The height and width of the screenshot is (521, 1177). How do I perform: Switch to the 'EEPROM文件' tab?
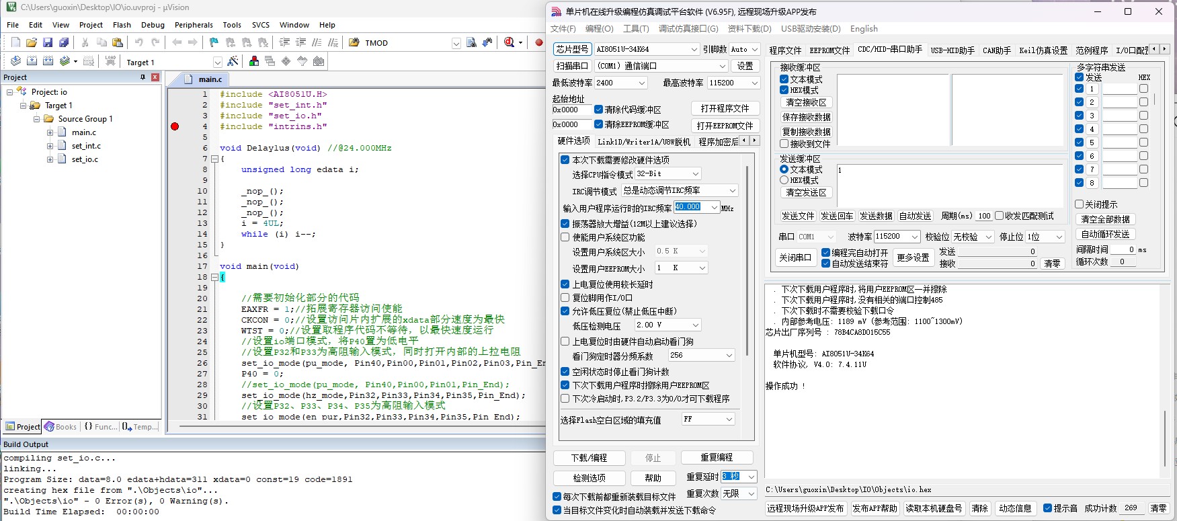[829, 50]
